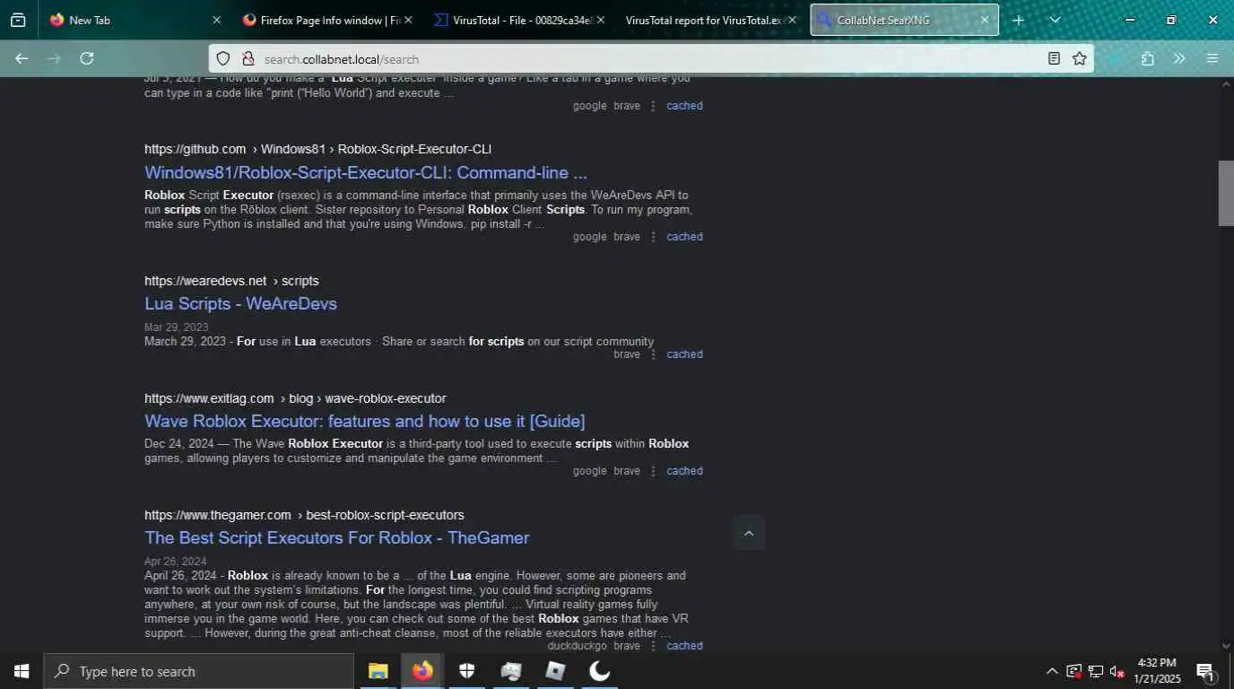
Task: Click the duckduckgo engine label
Action: pos(577,646)
